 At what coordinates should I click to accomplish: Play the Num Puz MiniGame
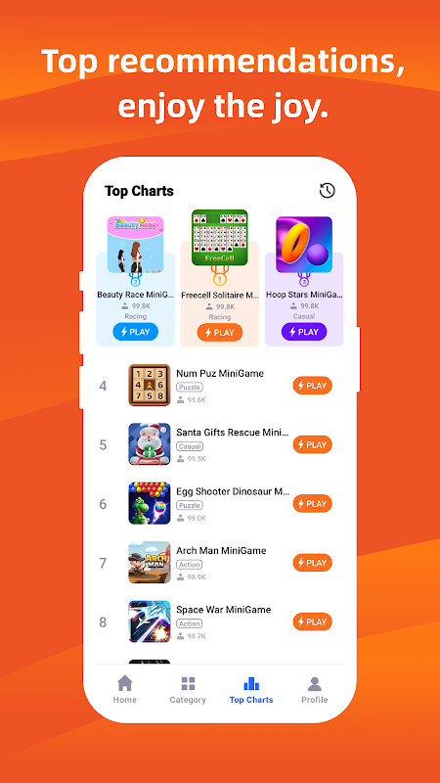tap(312, 385)
